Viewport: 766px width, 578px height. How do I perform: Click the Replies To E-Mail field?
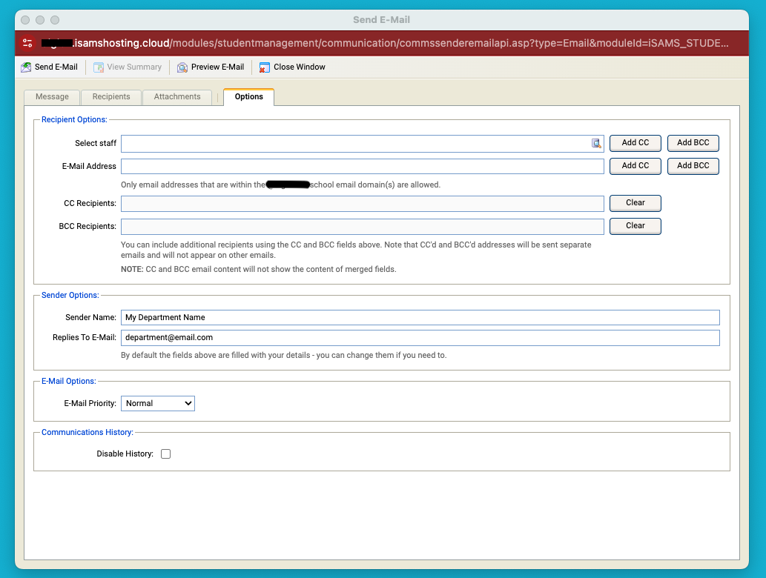(420, 338)
